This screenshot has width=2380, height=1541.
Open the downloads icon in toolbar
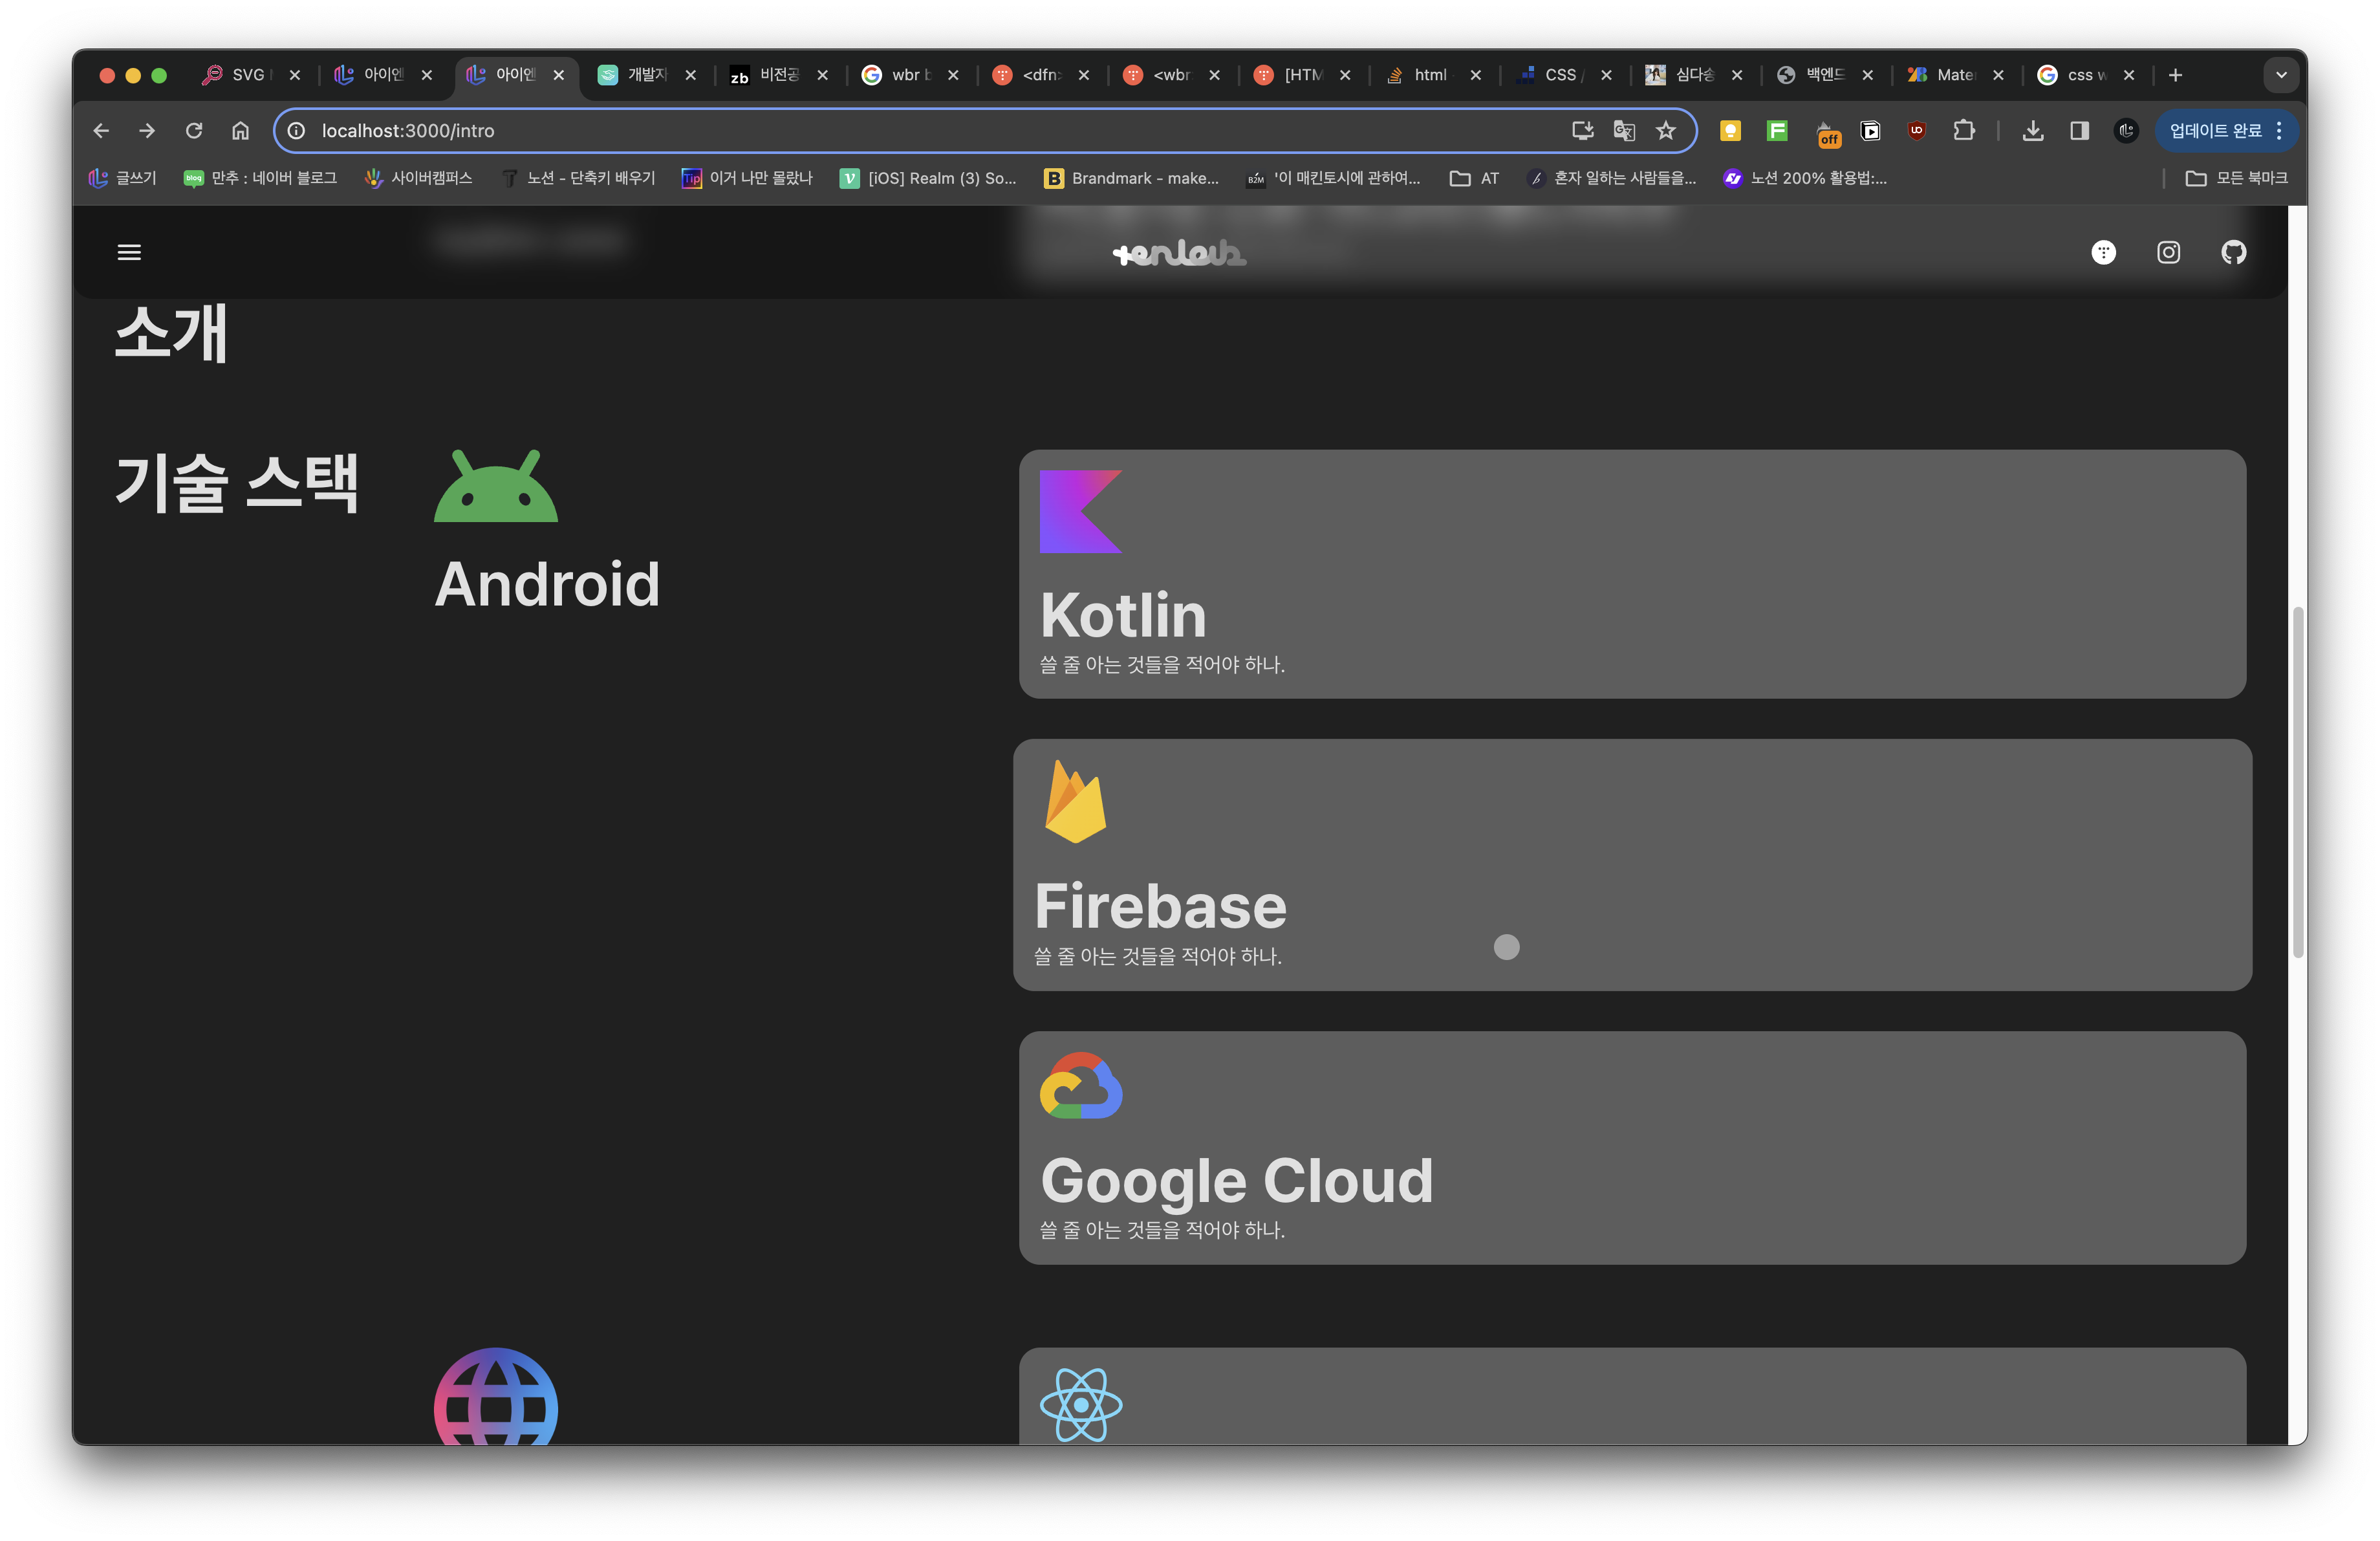click(x=2032, y=131)
